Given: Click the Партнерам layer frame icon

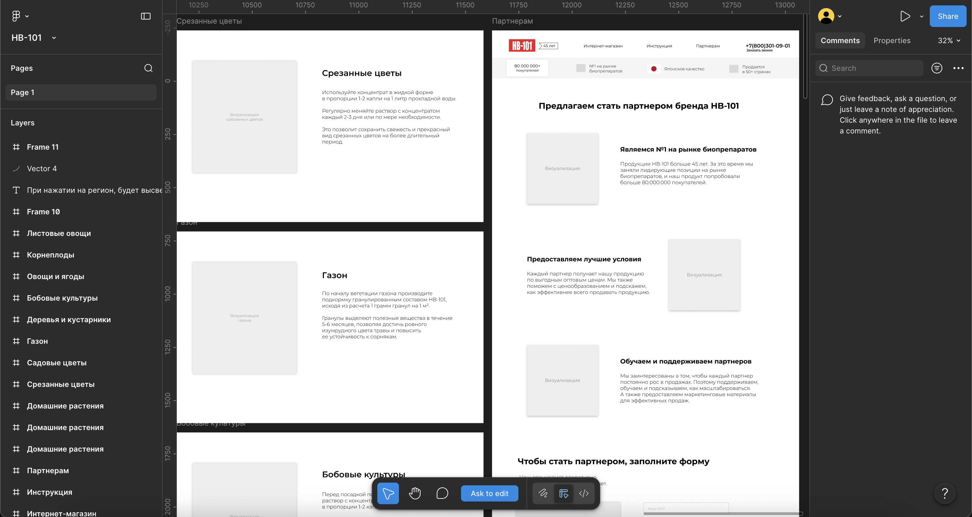Looking at the screenshot, I should click(16, 470).
